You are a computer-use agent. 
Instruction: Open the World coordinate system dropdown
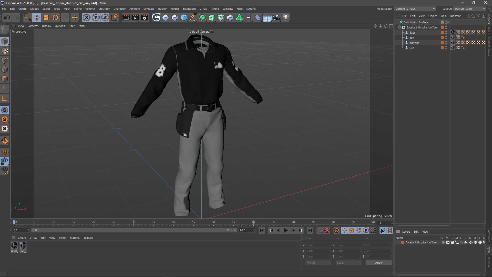pyautogui.click(x=319, y=263)
